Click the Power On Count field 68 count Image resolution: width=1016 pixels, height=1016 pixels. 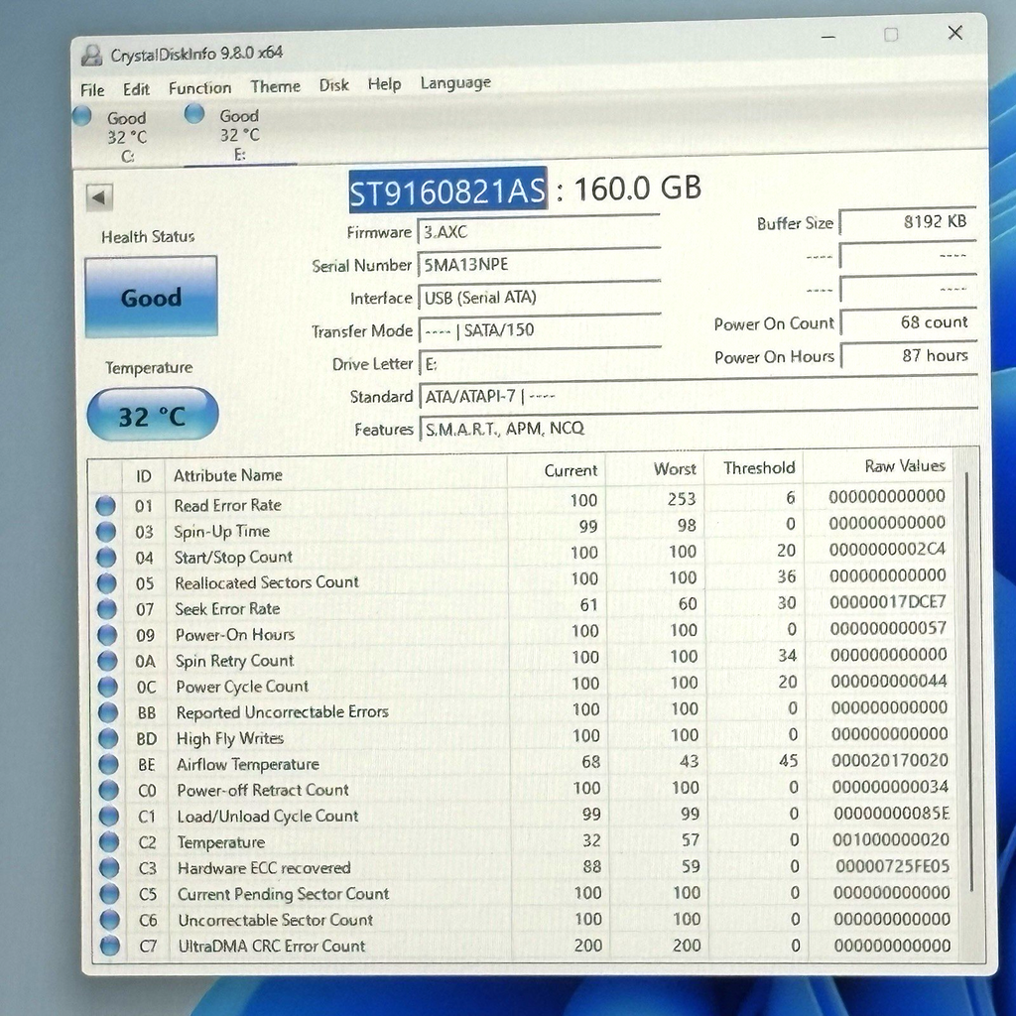click(909, 322)
